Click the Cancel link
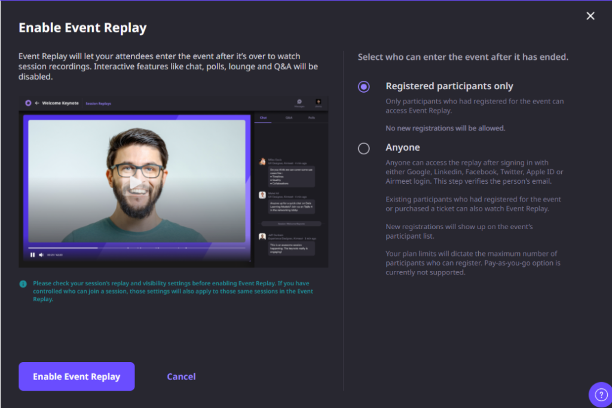 pyautogui.click(x=181, y=376)
